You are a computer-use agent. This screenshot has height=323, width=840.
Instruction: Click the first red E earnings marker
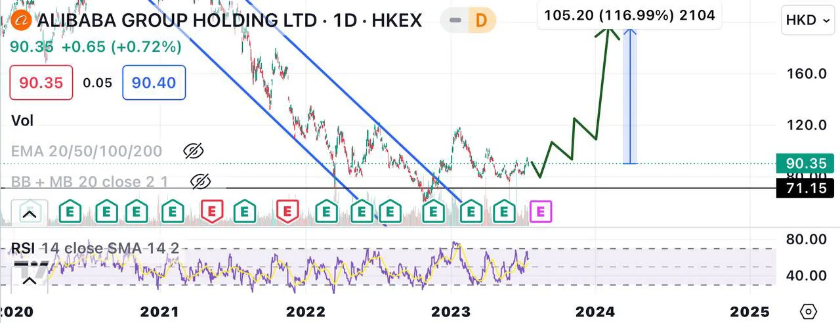[x=211, y=212]
